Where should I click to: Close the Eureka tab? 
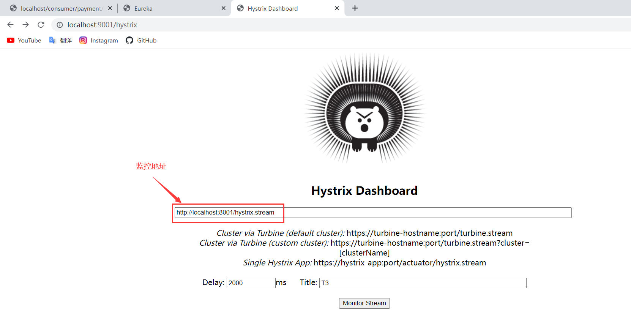coord(223,8)
